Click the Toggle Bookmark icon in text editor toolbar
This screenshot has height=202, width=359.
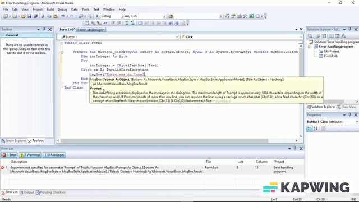(x=140, y=23)
